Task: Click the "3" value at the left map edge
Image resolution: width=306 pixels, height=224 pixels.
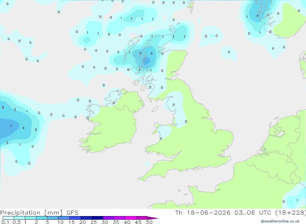Action: tap(3, 108)
